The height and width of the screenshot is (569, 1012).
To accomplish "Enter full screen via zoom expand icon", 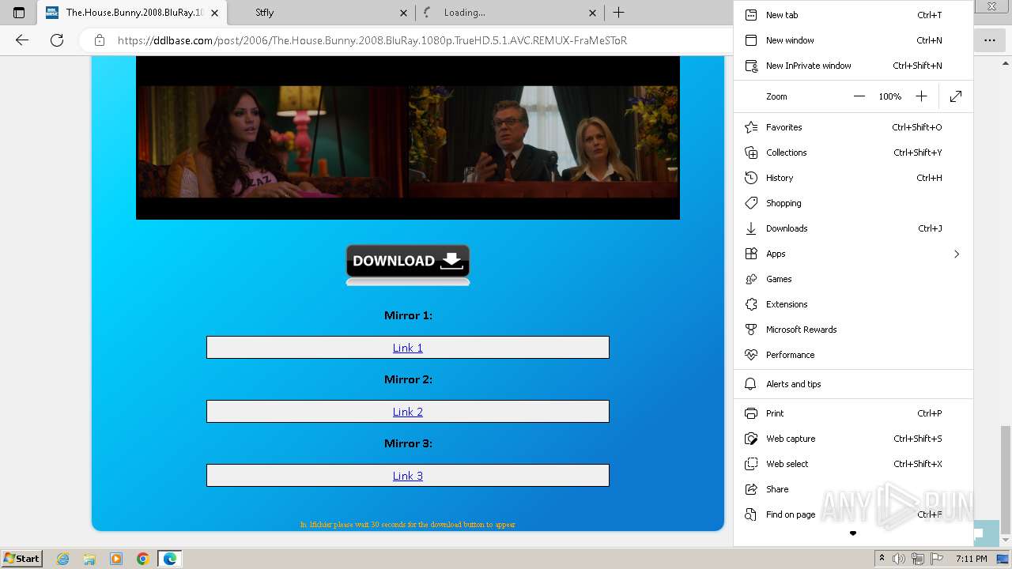I will 956,96.
